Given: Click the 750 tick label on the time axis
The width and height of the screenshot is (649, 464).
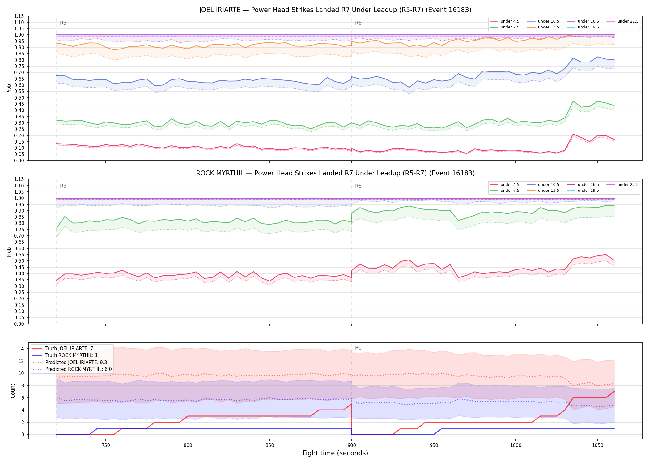Looking at the screenshot, I should pos(106,445).
